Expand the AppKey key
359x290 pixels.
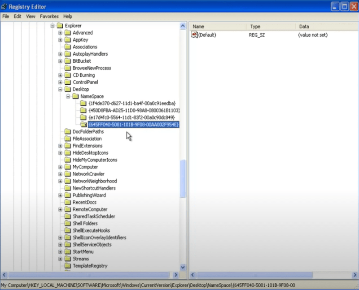point(60,40)
